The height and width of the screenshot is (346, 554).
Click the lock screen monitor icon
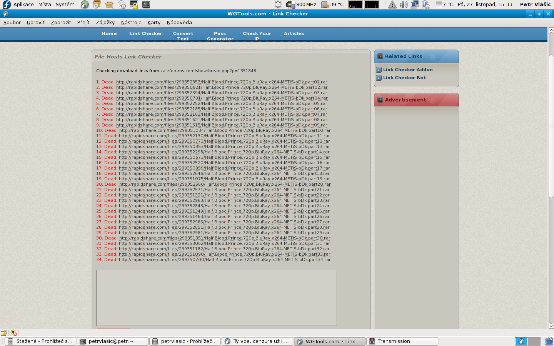[134, 5]
